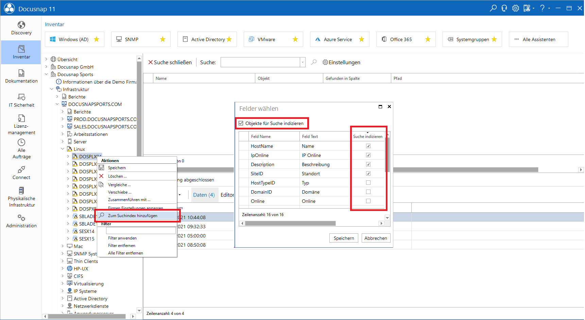Toggle favorite star on SNMP tile

coord(163,39)
